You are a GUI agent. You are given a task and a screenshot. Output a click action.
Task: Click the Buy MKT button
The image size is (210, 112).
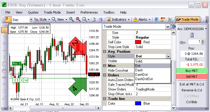click(192, 71)
